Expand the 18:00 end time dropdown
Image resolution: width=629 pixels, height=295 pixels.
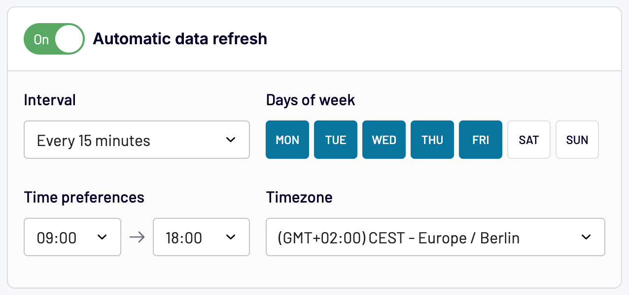pos(201,237)
